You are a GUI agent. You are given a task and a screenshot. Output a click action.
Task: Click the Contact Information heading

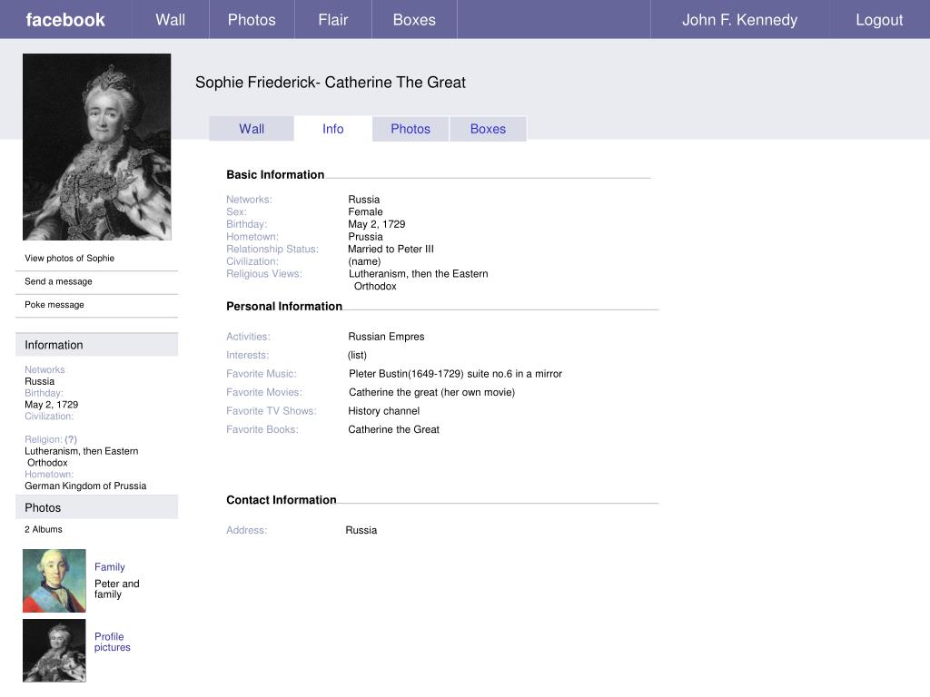pos(282,500)
